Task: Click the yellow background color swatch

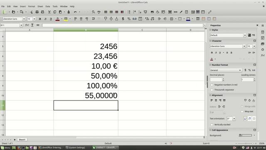Action: click(x=66, y=19)
